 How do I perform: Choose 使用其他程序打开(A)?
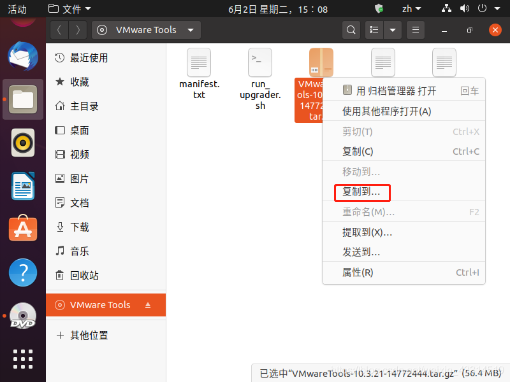click(x=404, y=111)
